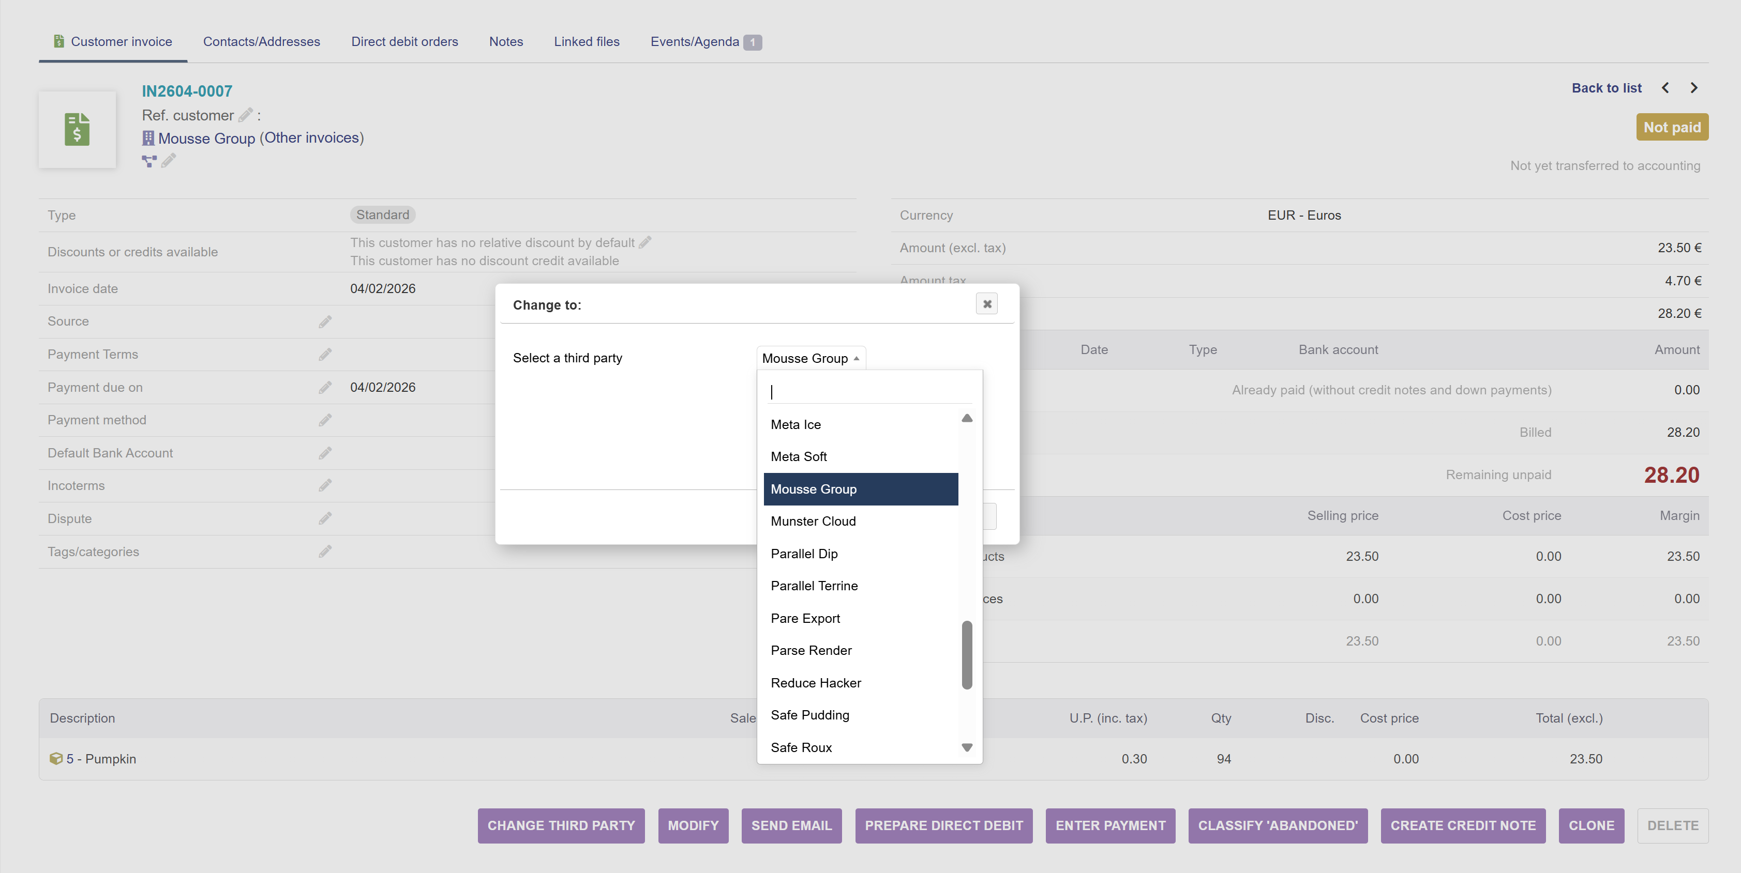Choose Parallel Terrine in the dropdown list
Screen dimensions: 1741x873
(814, 586)
